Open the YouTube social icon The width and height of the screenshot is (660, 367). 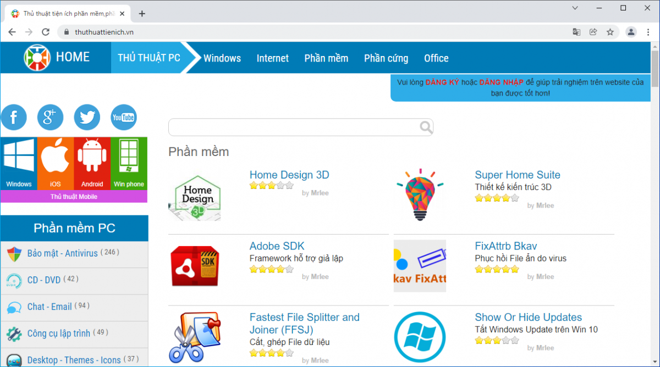click(124, 117)
